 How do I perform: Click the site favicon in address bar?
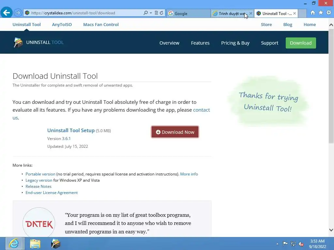click(x=27, y=13)
